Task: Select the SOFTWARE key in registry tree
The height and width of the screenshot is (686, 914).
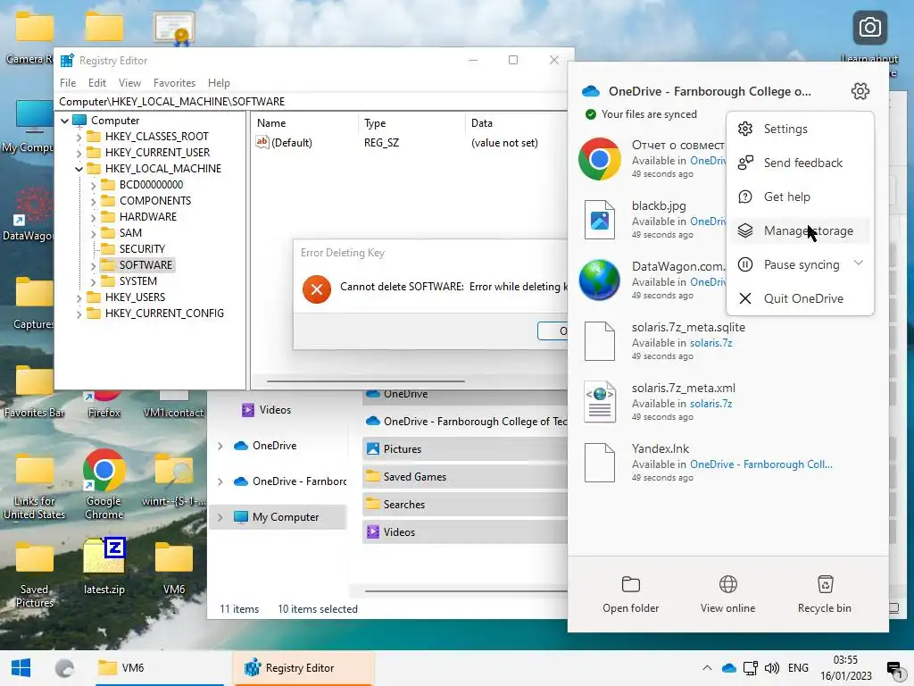Action: pos(145,264)
